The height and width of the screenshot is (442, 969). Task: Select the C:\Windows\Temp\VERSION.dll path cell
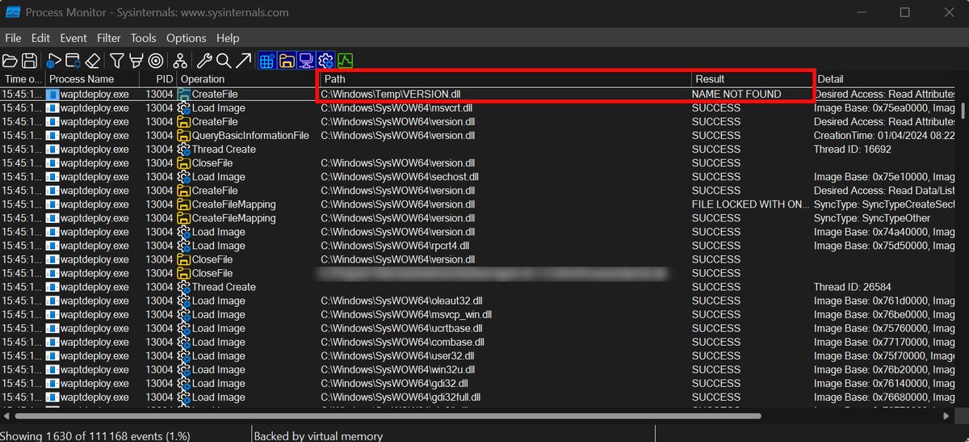[x=390, y=95]
